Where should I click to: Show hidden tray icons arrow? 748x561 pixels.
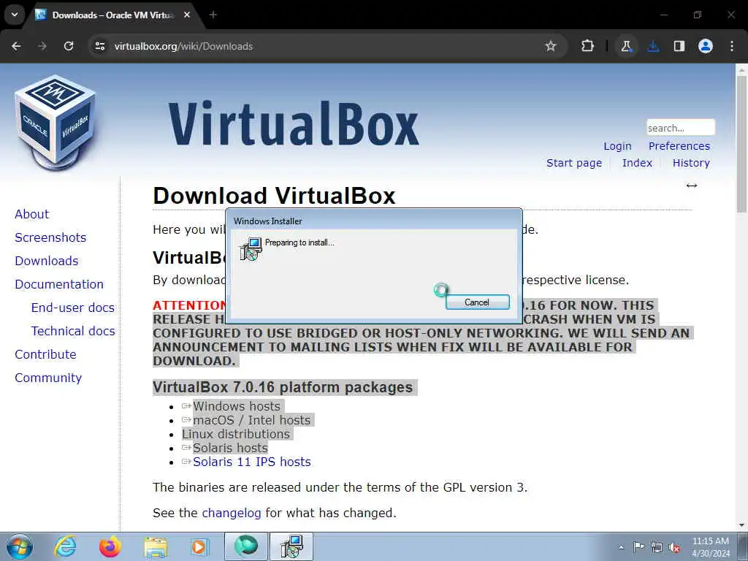pyautogui.click(x=621, y=547)
